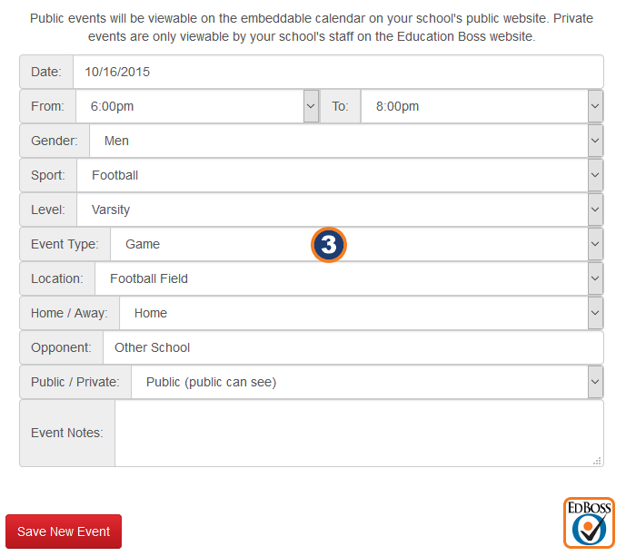Click the Event Notes label
The image size is (626, 556).
click(x=67, y=433)
